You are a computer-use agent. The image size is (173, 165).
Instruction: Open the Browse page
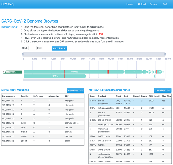pos(154,4)
